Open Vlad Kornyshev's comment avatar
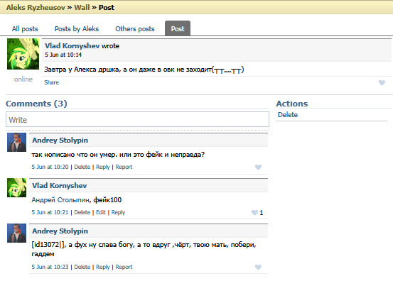This screenshot has height=281, width=393. (x=16, y=187)
